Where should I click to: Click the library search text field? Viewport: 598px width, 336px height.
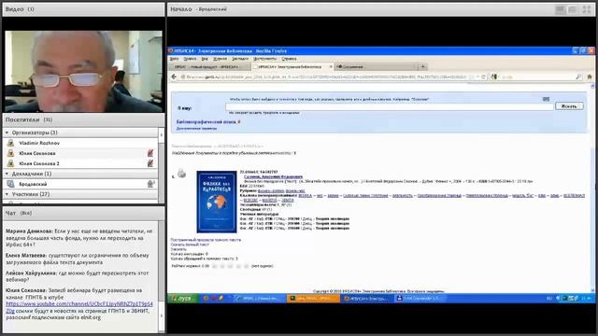pos(389,106)
